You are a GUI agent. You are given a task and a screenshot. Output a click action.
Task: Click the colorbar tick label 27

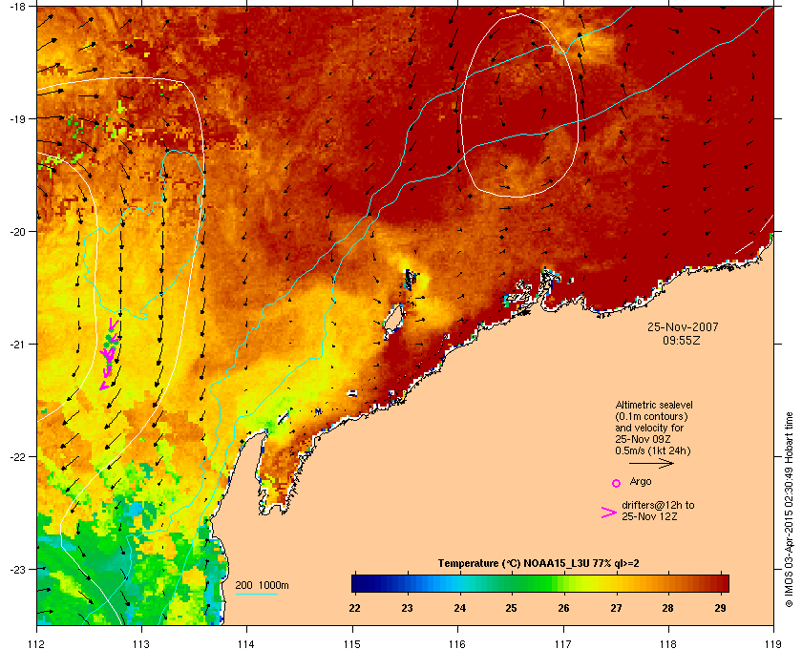tap(616, 608)
